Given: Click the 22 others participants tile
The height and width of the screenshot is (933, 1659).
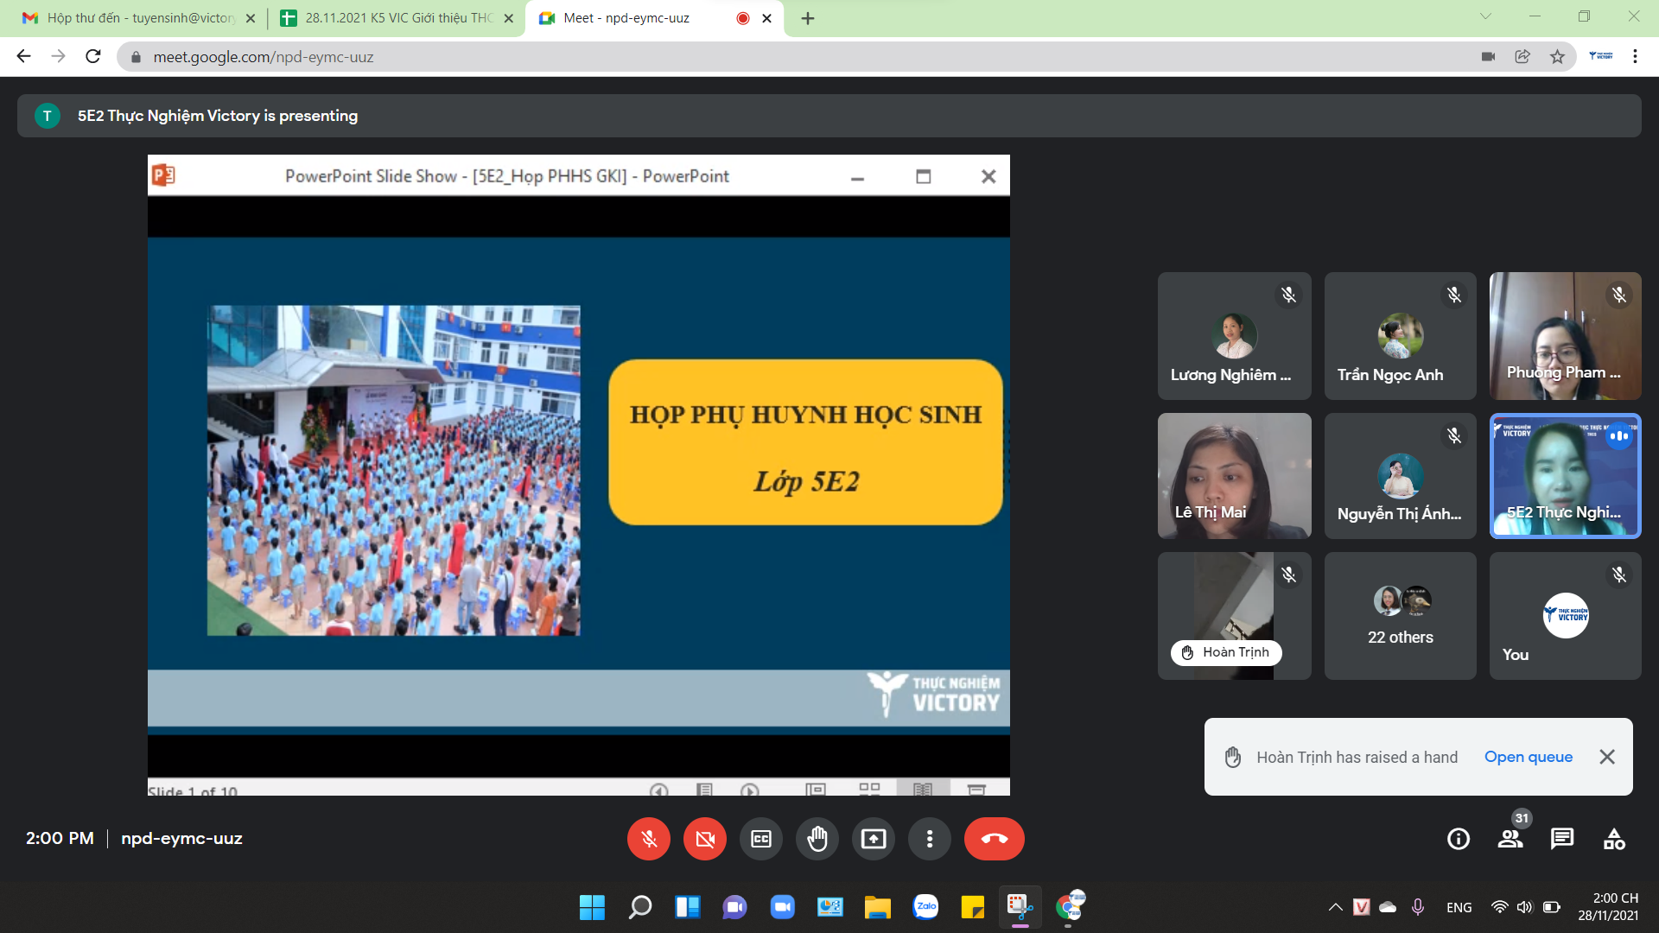Looking at the screenshot, I should tap(1400, 616).
